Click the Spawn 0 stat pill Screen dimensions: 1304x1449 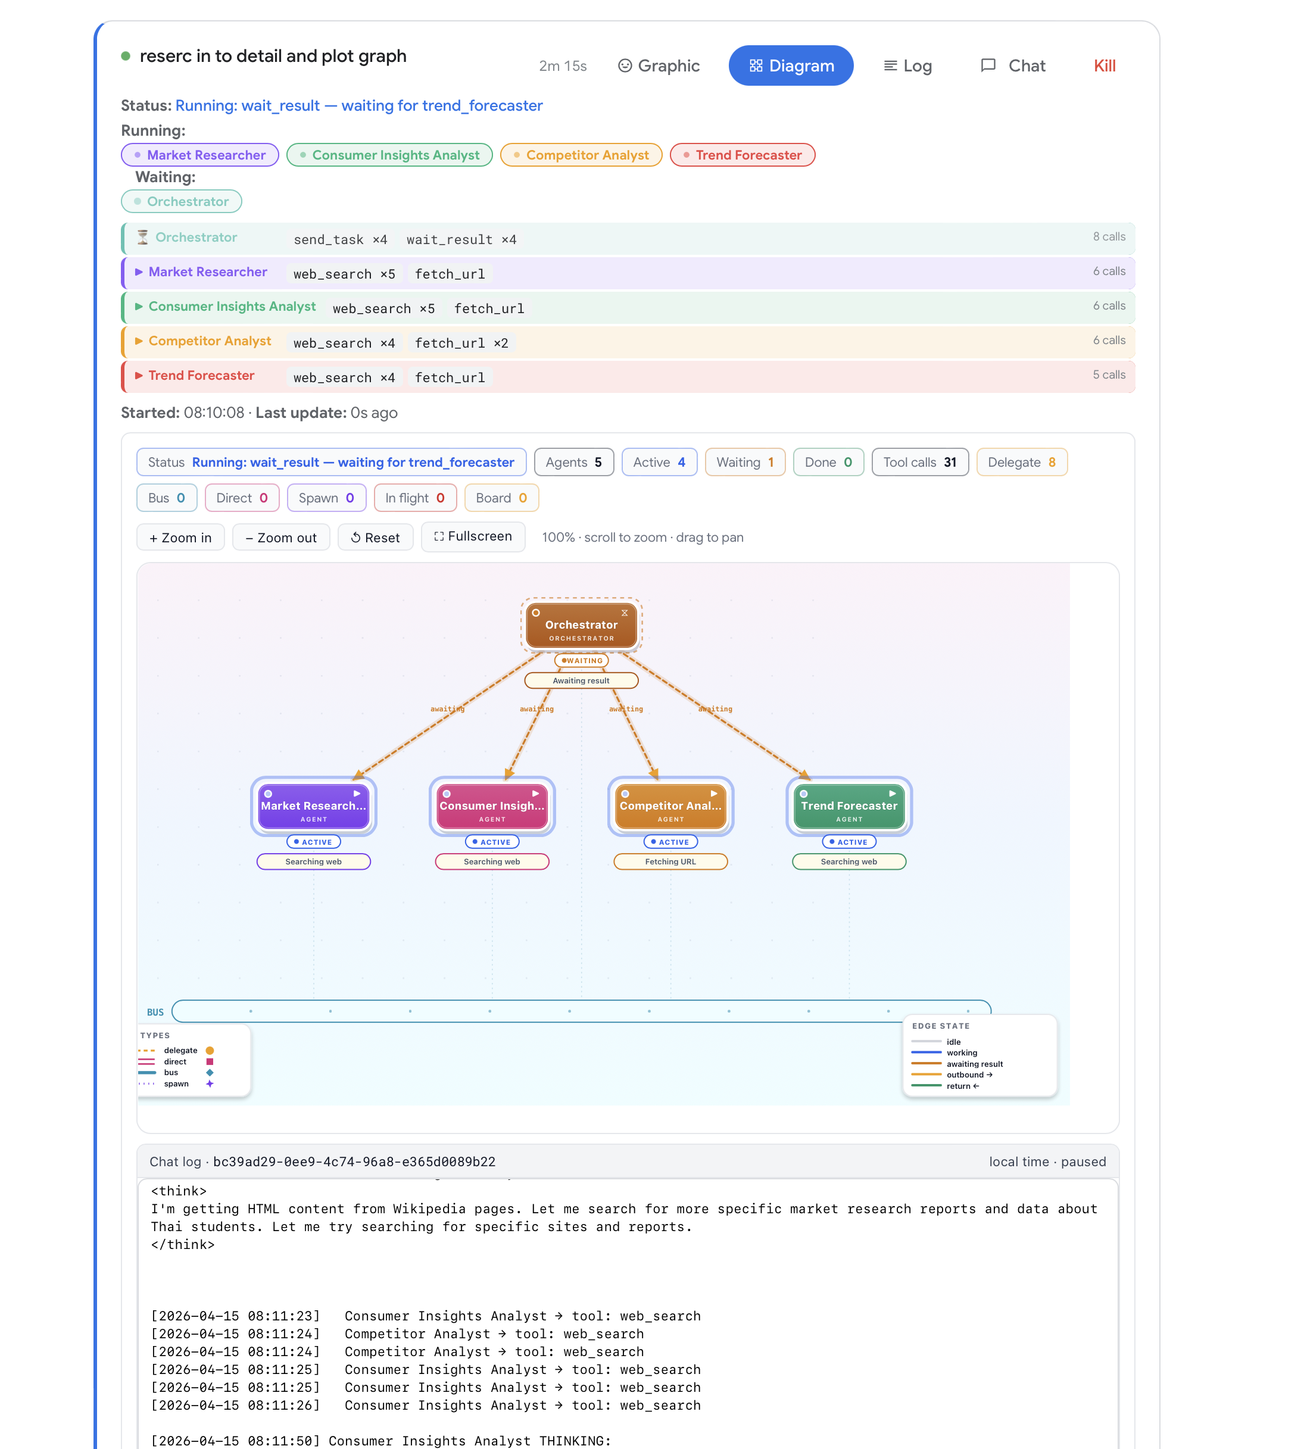point(326,498)
